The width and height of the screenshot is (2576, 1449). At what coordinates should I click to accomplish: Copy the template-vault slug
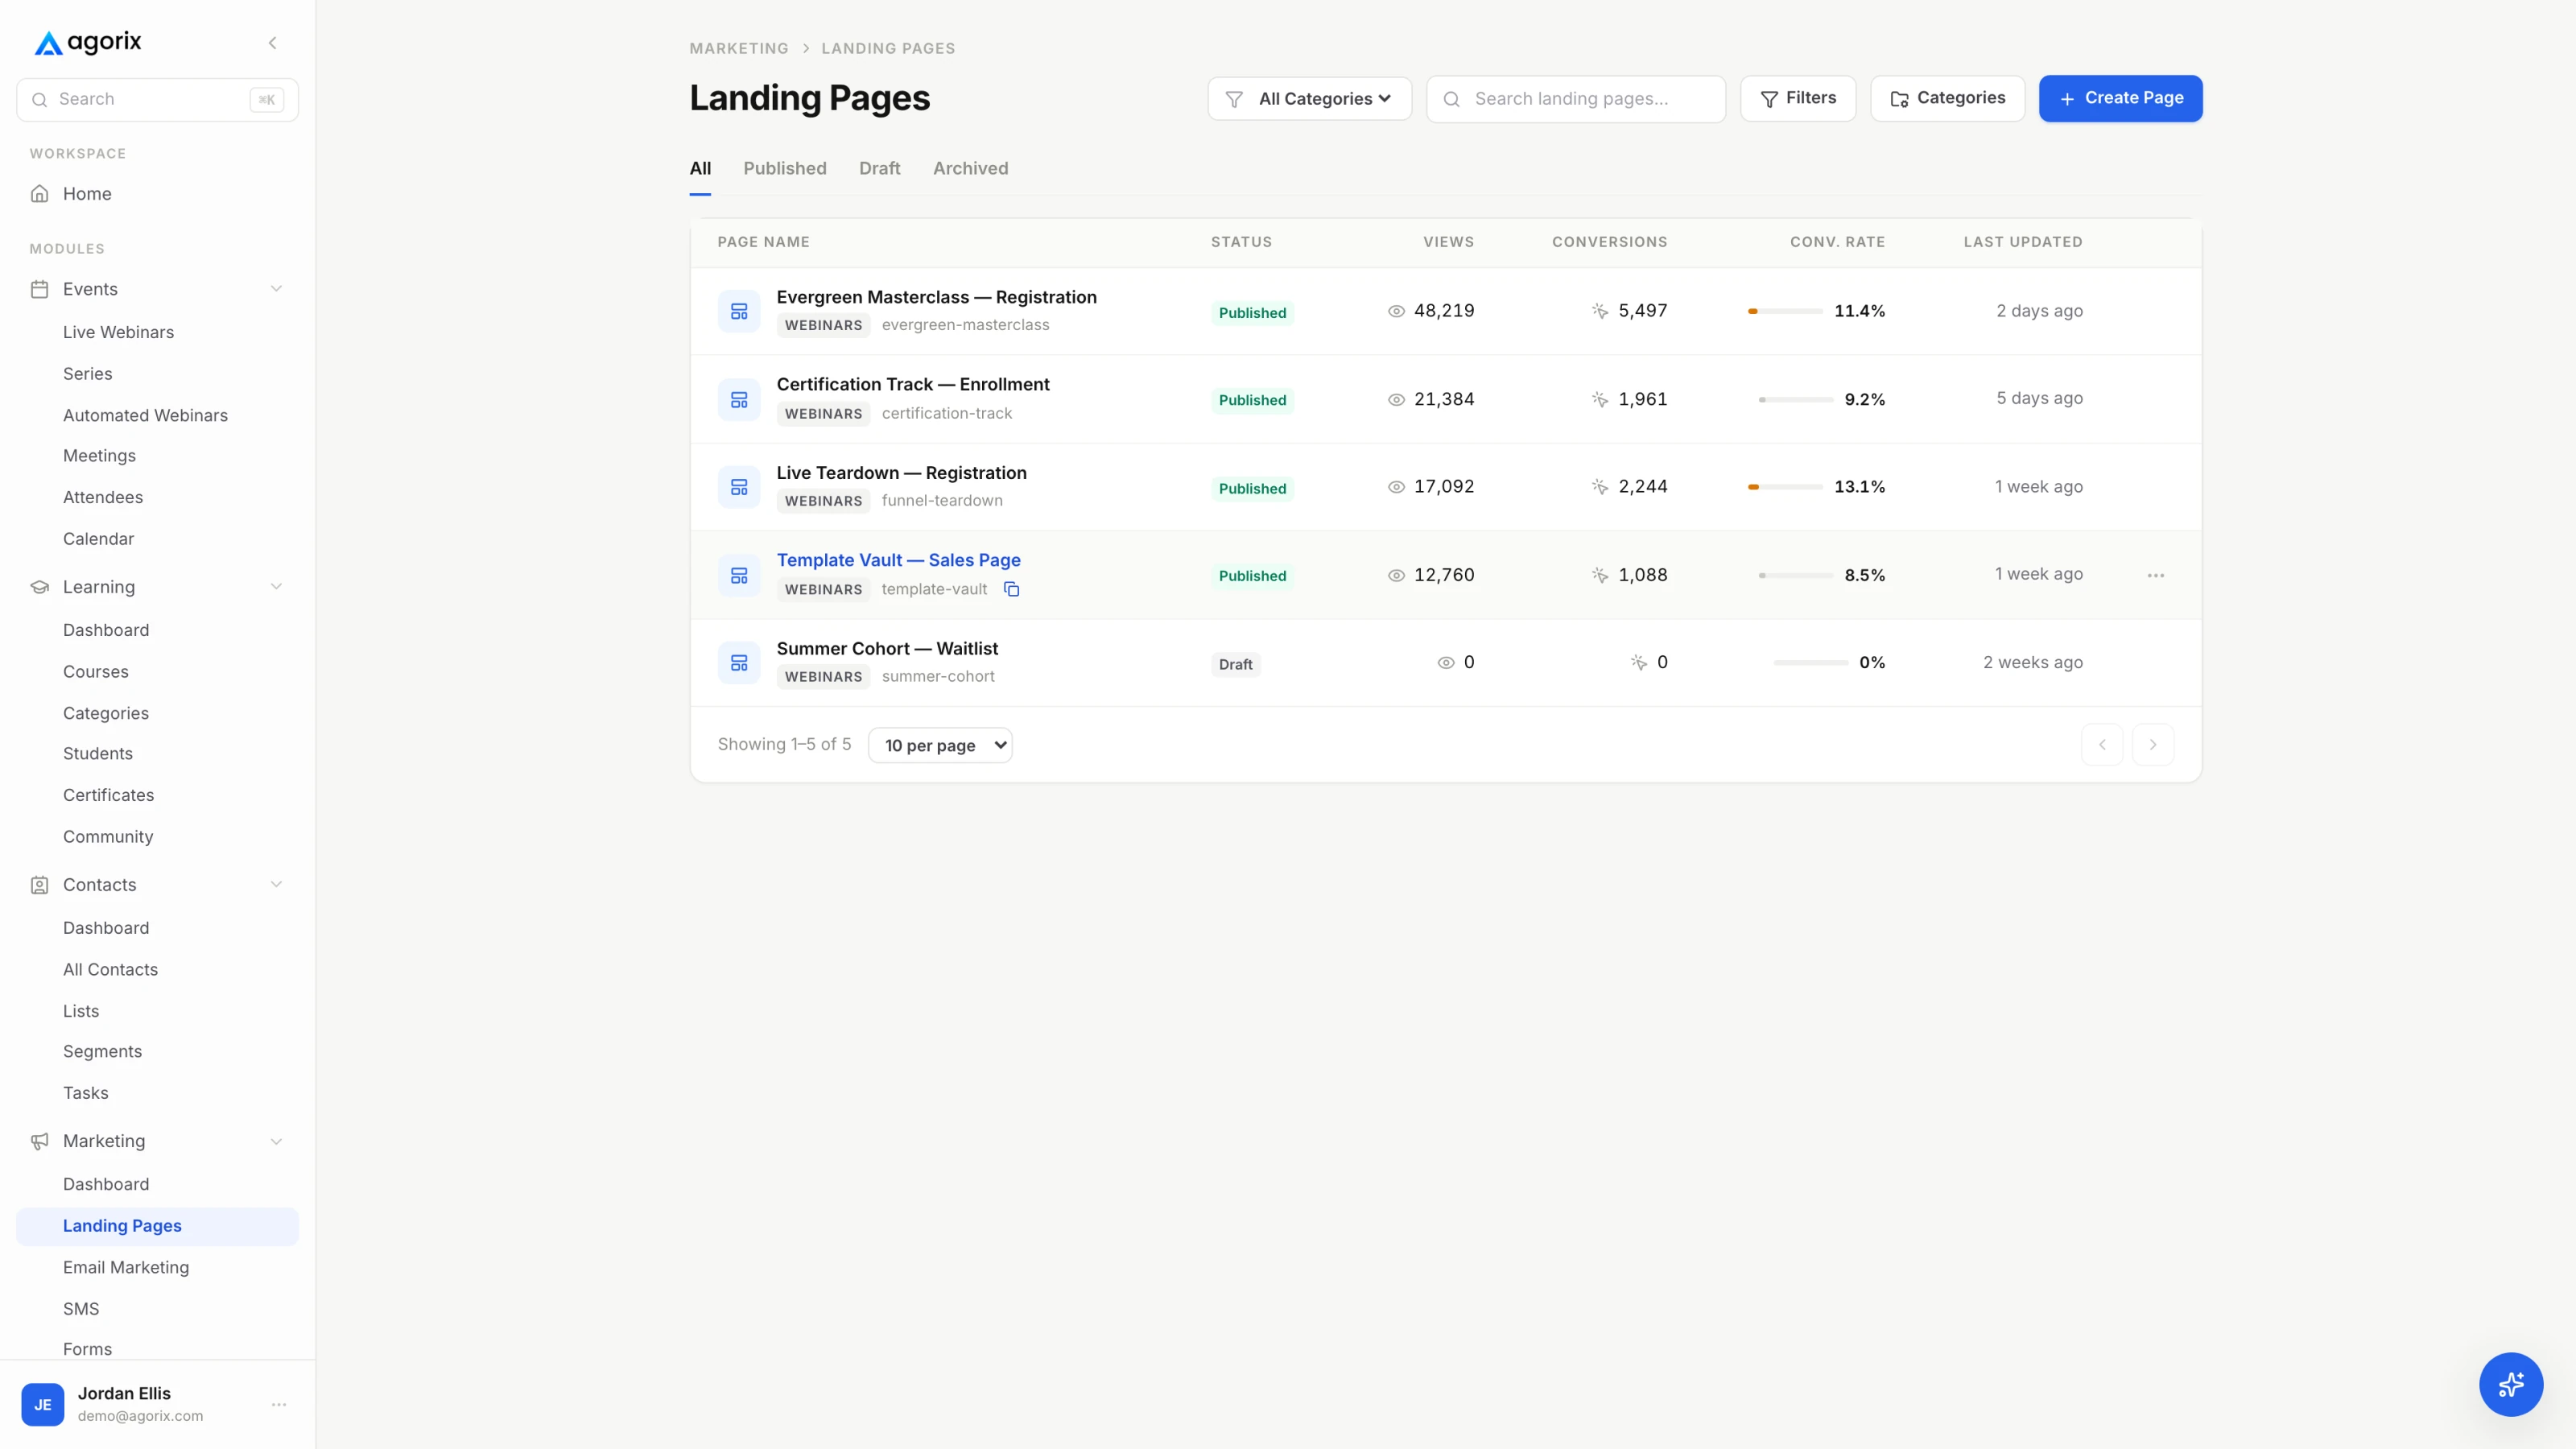coord(1012,589)
